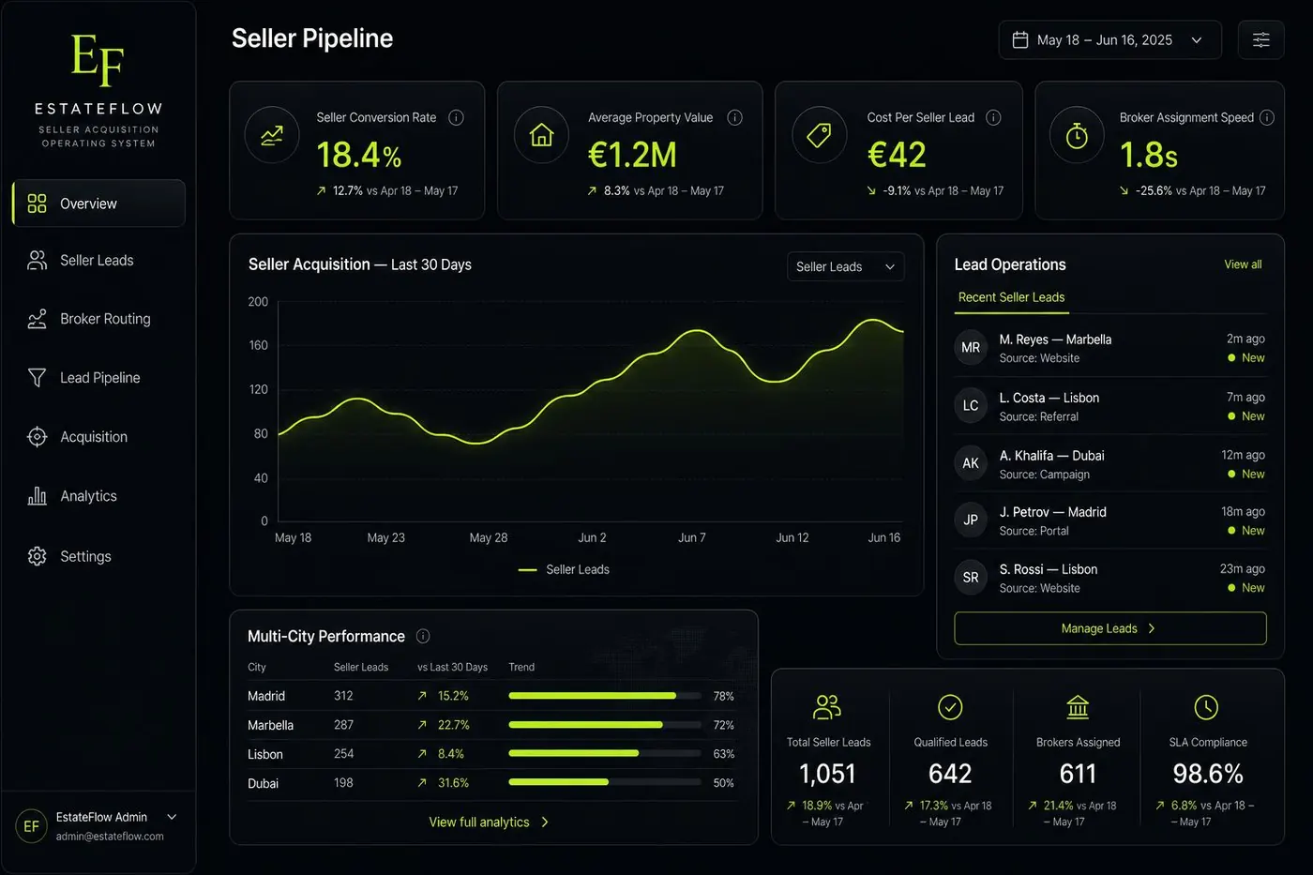Click the Lisbon trend progress bar

point(605,753)
